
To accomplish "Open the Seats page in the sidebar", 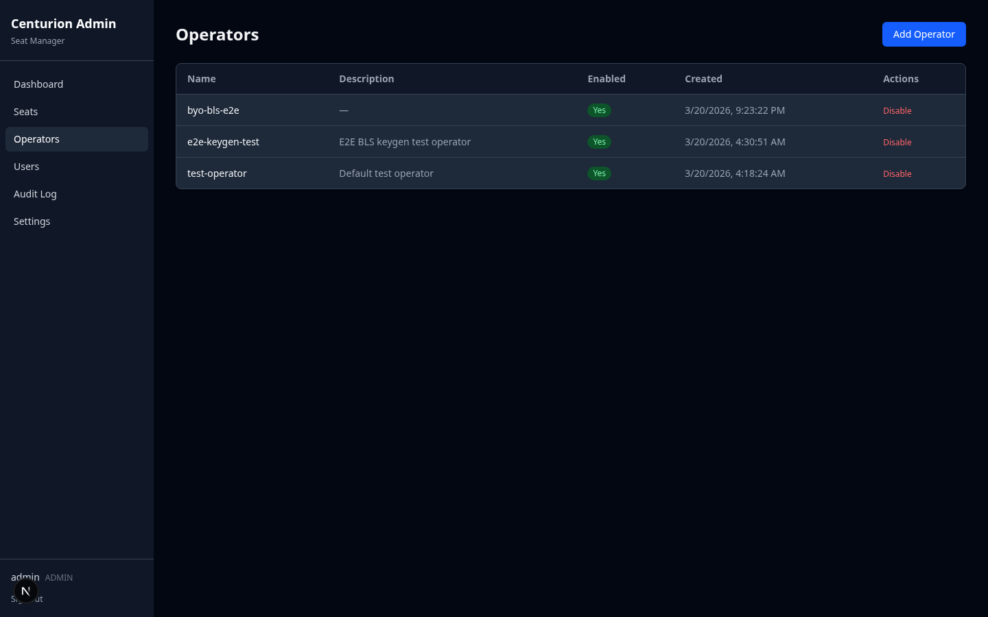I will coord(25,111).
